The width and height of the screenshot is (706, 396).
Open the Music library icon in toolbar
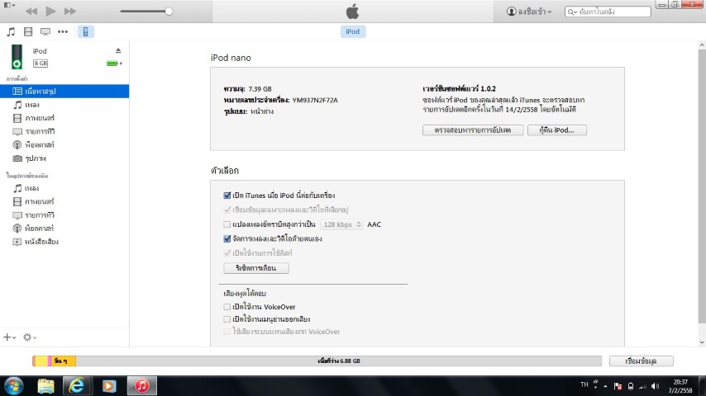coord(11,32)
